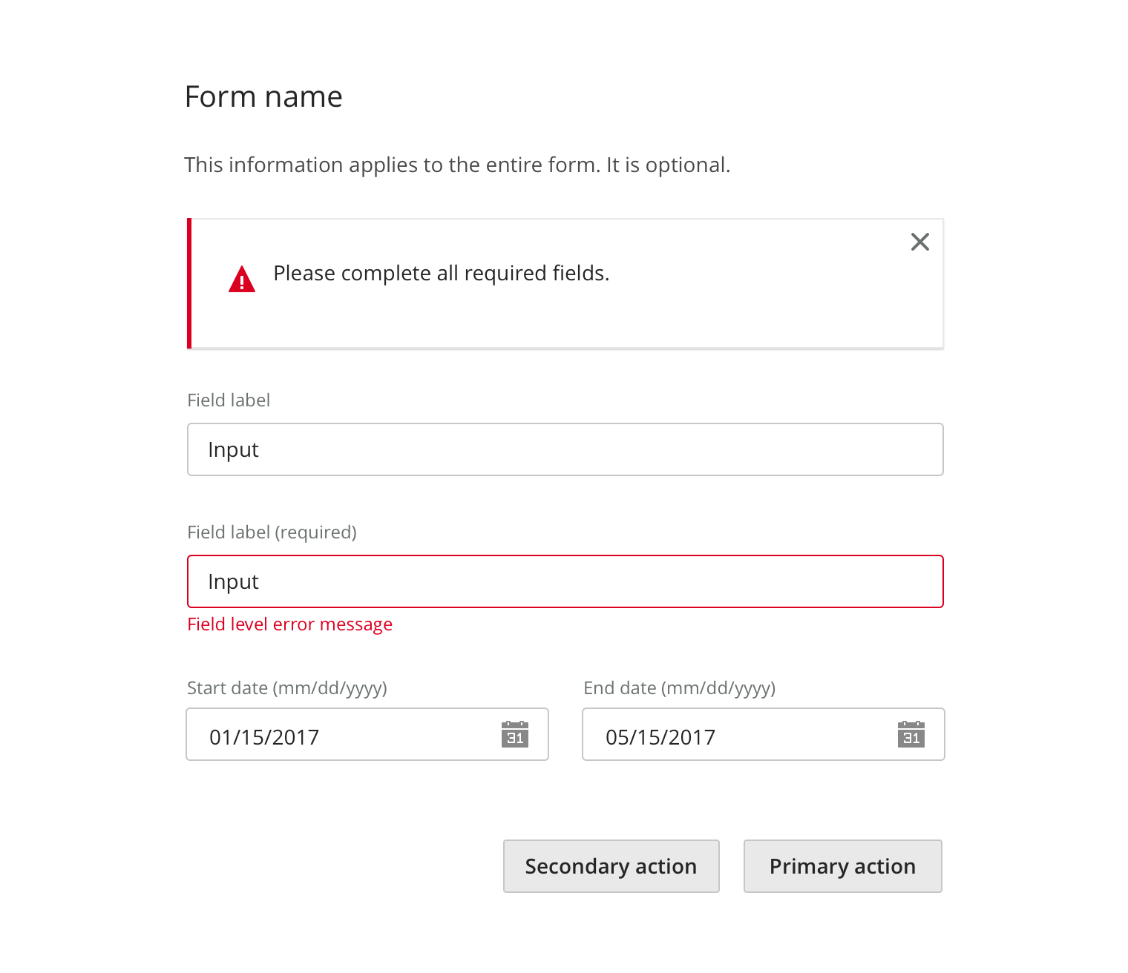Image resolution: width=1128 pixels, height=973 pixels.
Task: Click 'Please complete all required fields.' message
Action: point(441,274)
